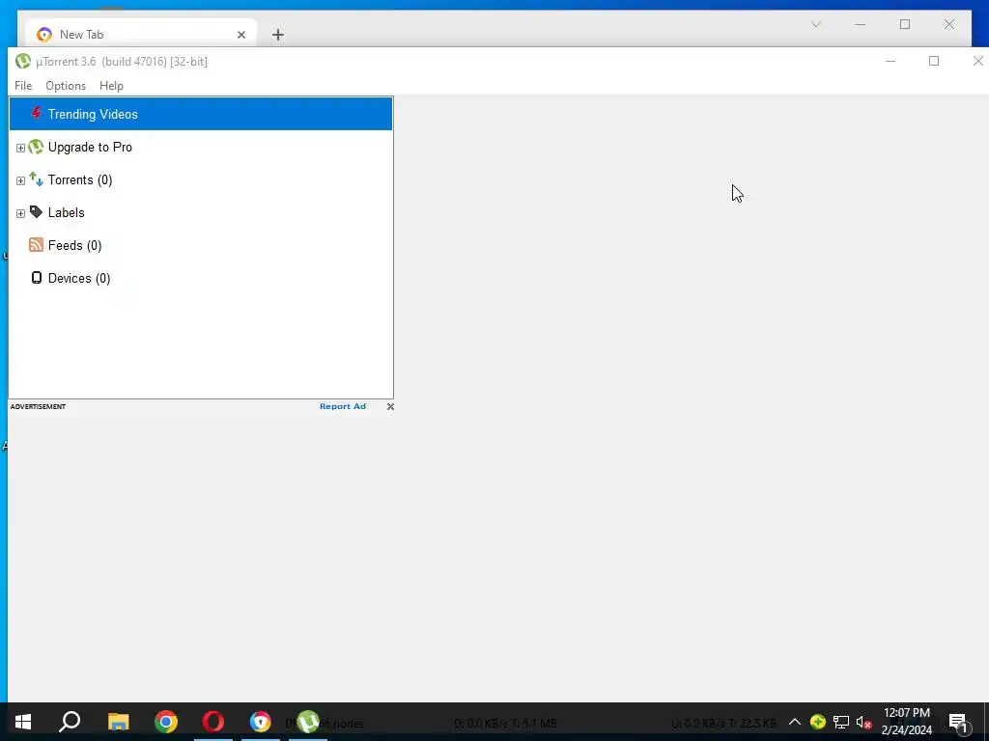
Task: Select the Labels sidebar item
Action: 67,212
